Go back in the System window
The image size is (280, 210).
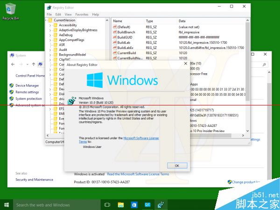[13, 64]
